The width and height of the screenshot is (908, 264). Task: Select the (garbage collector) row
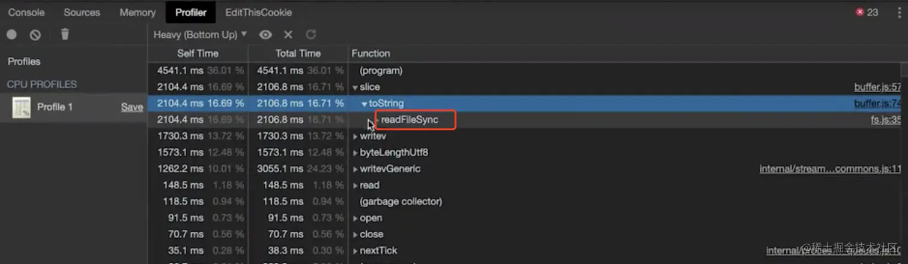point(524,202)
